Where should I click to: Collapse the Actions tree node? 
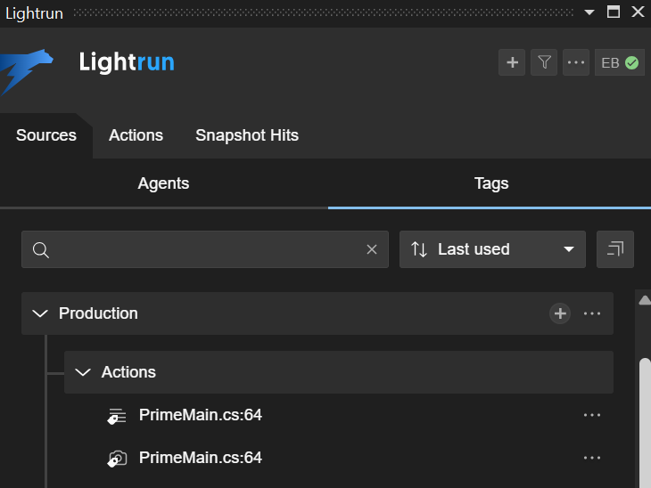83,372
